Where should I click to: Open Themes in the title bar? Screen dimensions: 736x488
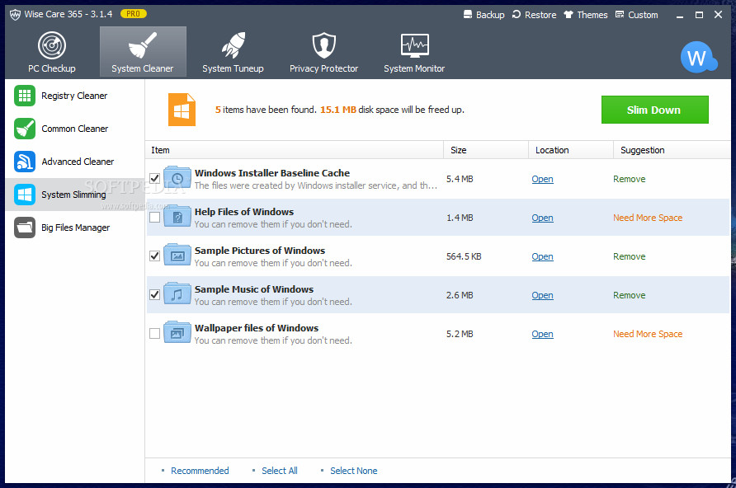tap(585, 15)
